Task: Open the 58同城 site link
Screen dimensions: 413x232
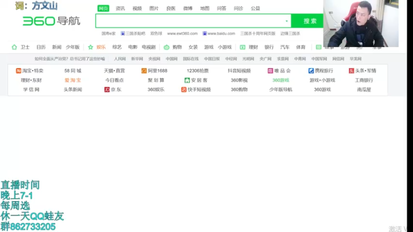Action: pyautogui.click(x=73, y=71)
